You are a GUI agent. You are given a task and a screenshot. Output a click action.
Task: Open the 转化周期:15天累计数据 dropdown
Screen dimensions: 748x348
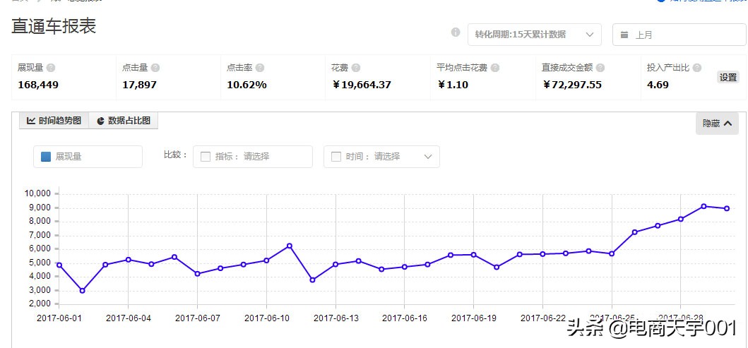tap(534, 35)
